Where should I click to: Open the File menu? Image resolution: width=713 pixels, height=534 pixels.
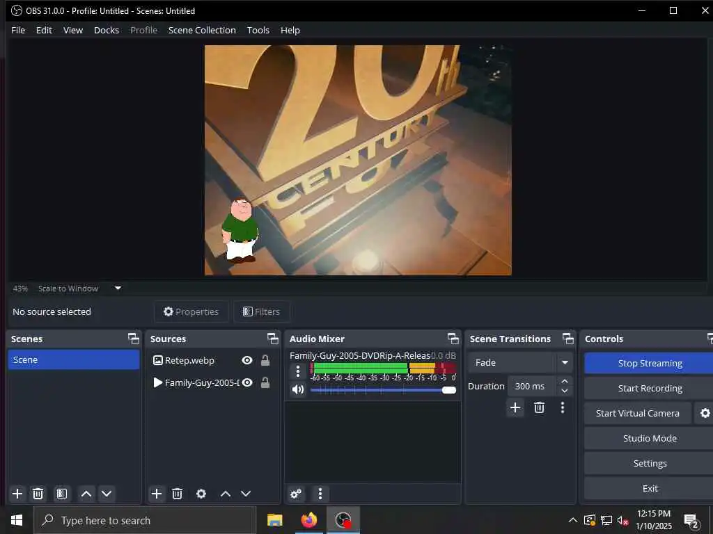pyautogui.click(x=18, y=30)
